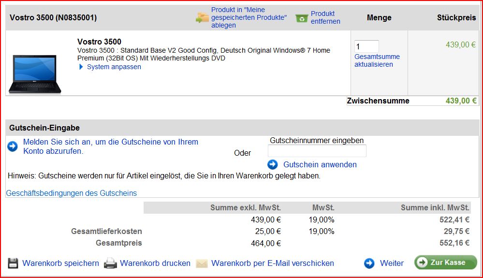Click the blue arrow icon beside Weiter
The width and height of the screenshot is (483, 278).
[x=369, y=263]
